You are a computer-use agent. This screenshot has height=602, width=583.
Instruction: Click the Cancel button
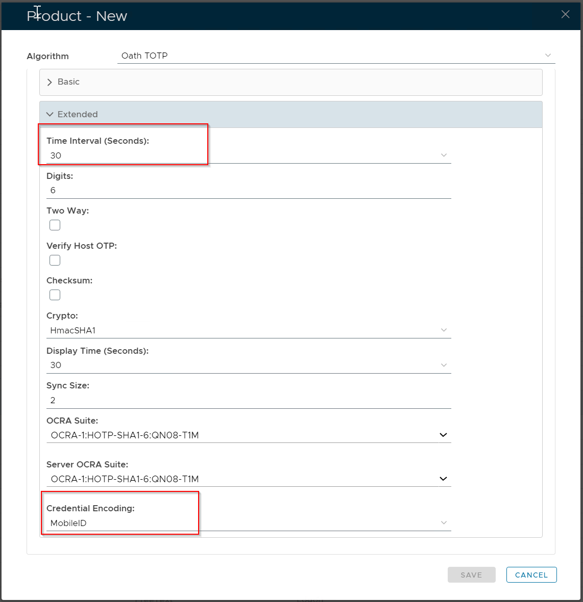[531, 575]
